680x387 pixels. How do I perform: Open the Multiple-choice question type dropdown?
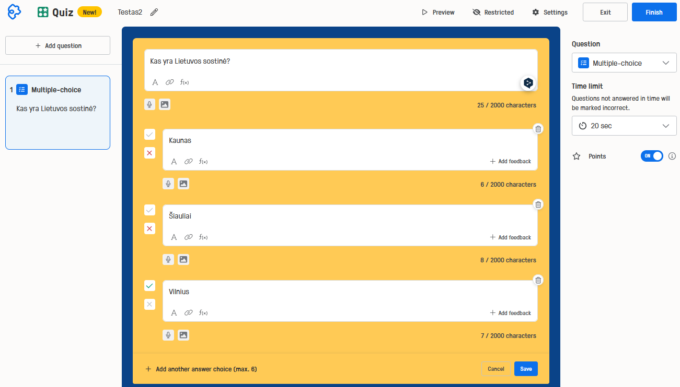pyautogui.click(x=624, y=63)
